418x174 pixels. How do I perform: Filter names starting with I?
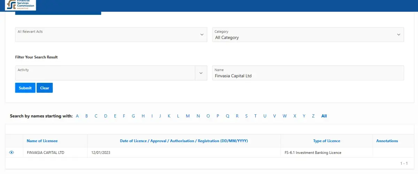click(152, 116)
